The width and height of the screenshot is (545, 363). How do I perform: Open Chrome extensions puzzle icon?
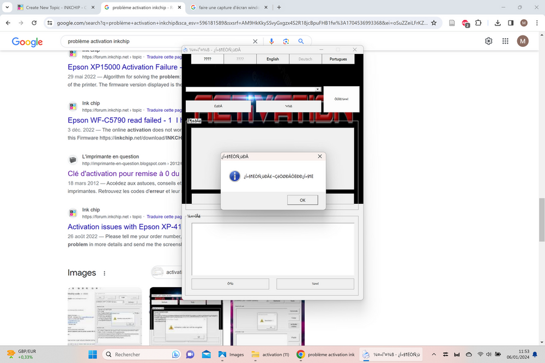click(x=479, y=23)
